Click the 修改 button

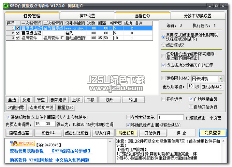pyautogui.click(x=110, y=100)
